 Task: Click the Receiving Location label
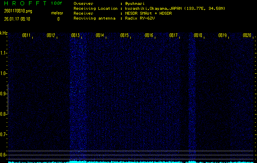[96, 9]
